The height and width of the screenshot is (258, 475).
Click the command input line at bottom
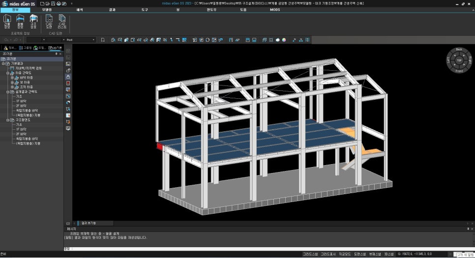pos(269,249)
